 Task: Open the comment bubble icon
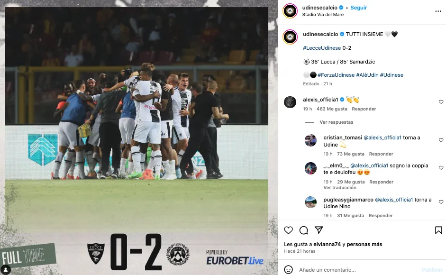(303, 230)
